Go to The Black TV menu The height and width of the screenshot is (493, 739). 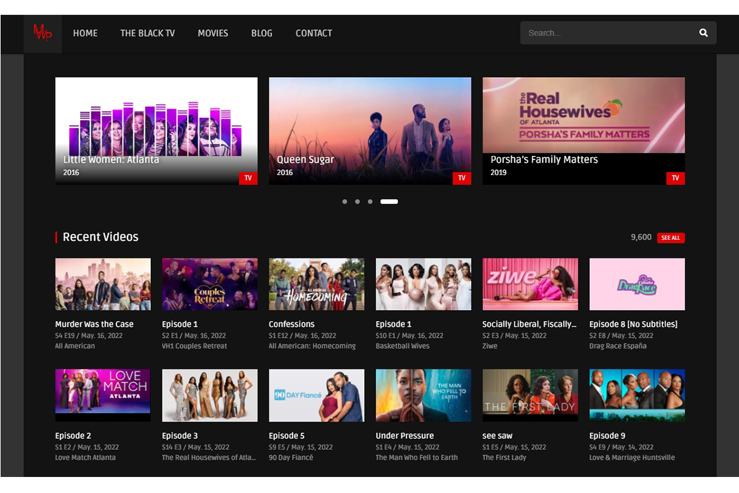click(x=147, y=33)
